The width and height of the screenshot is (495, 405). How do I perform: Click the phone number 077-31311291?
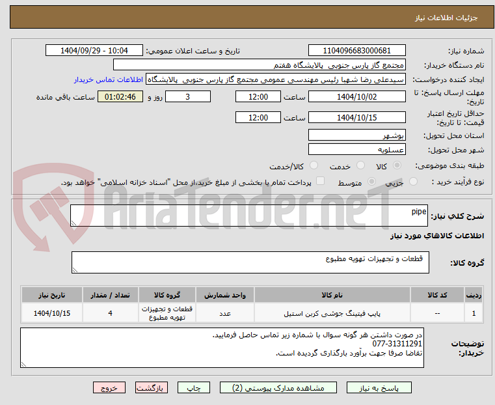point(397,344)
